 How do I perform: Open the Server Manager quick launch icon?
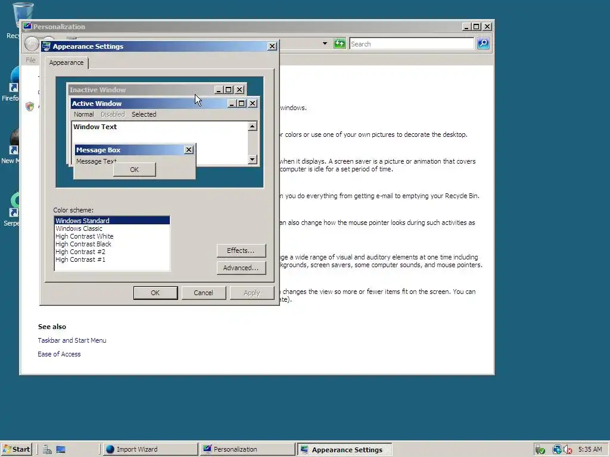(48, 450)
